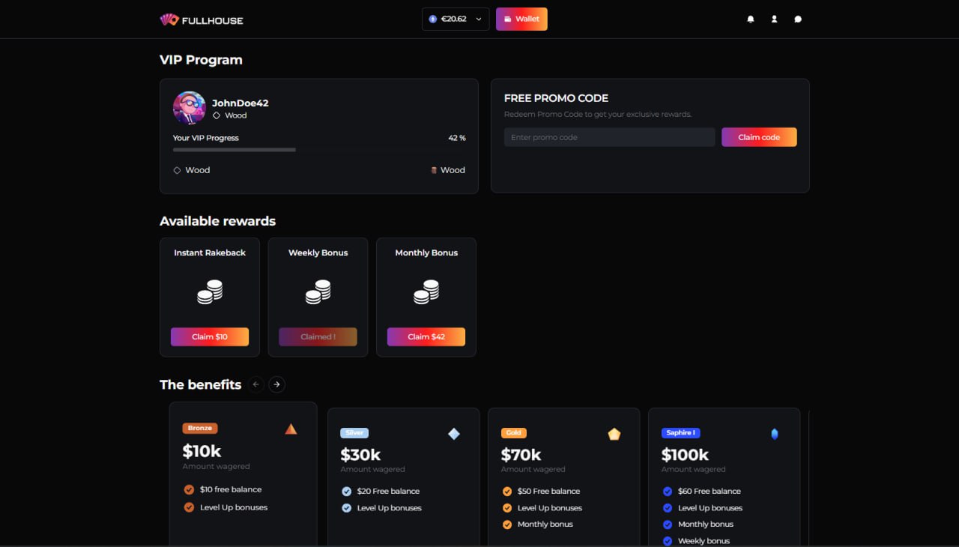This screenshot has width=959, height=547.
Task: Click the JohnDoe42 avatar picture
Action: click(x=190, y=108)
